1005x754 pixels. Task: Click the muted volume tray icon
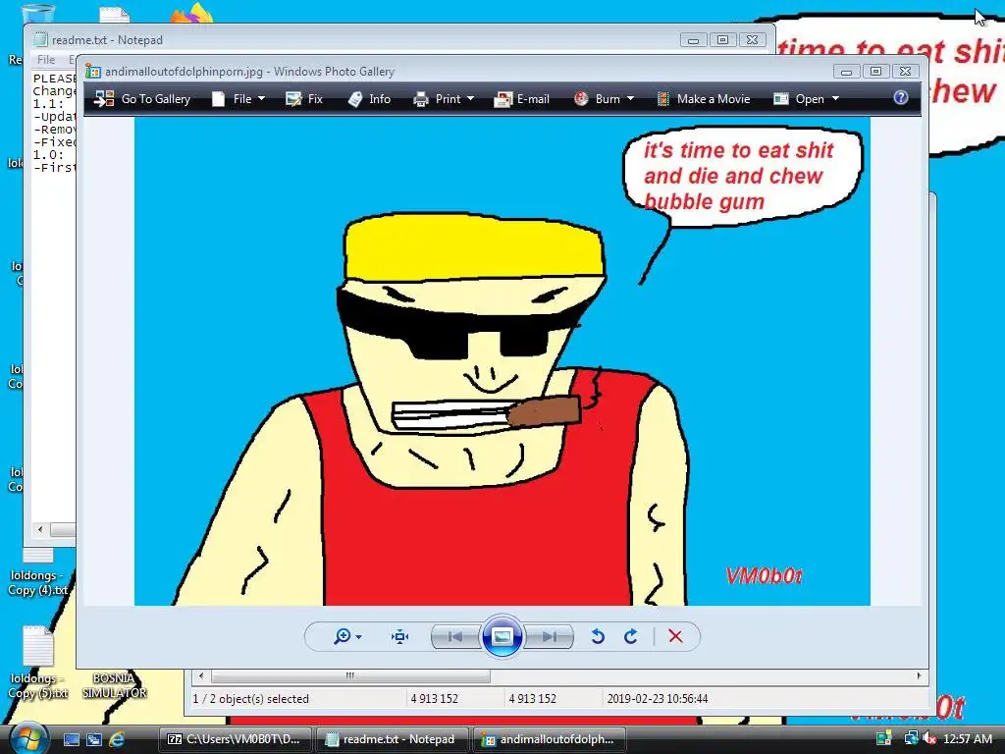coord(928,739)
